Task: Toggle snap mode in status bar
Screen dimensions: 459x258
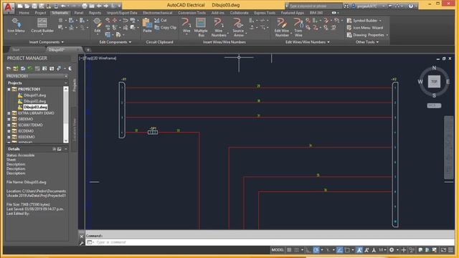Action: tap(296, 250)
